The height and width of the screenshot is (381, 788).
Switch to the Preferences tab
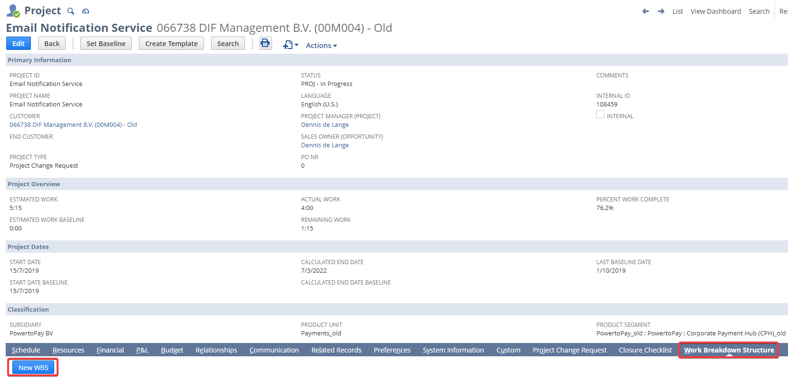pyautogui.click(x=392, y=350)
